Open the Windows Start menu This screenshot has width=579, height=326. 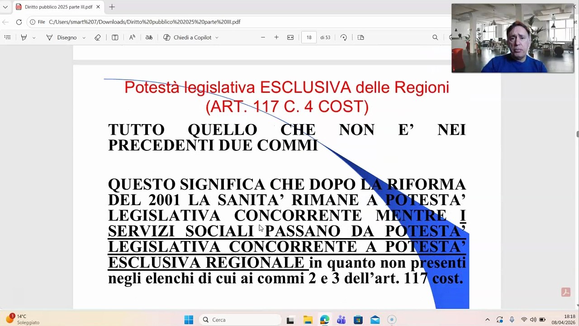(x=189, y=320)
